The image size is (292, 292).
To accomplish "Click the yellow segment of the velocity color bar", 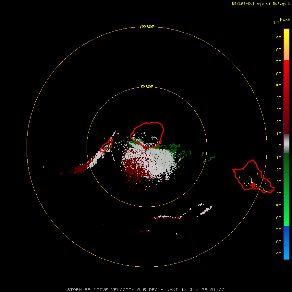I will [x=286, y=45].
